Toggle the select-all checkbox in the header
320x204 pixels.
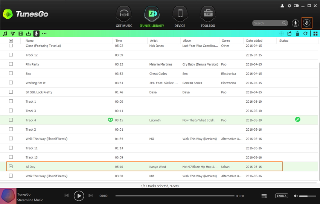[x=11, y=41]
